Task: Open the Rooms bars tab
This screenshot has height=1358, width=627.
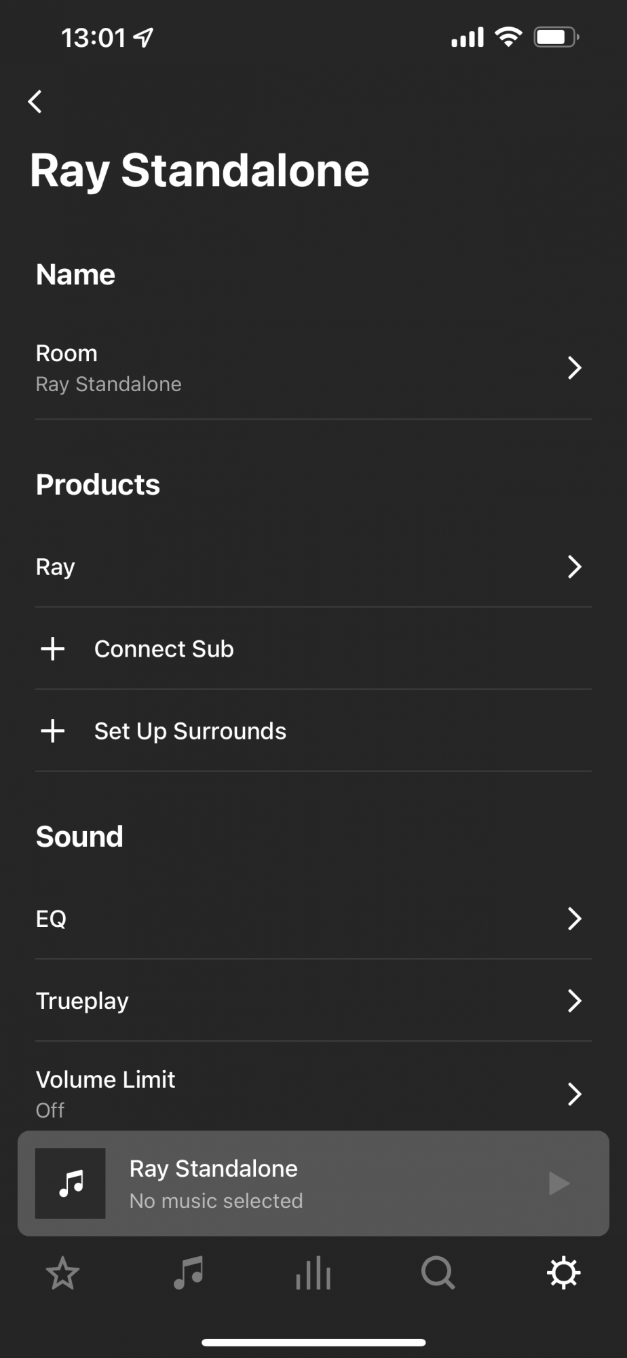Action: (313, 1273)
